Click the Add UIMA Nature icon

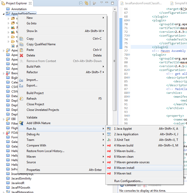[22, 123]
